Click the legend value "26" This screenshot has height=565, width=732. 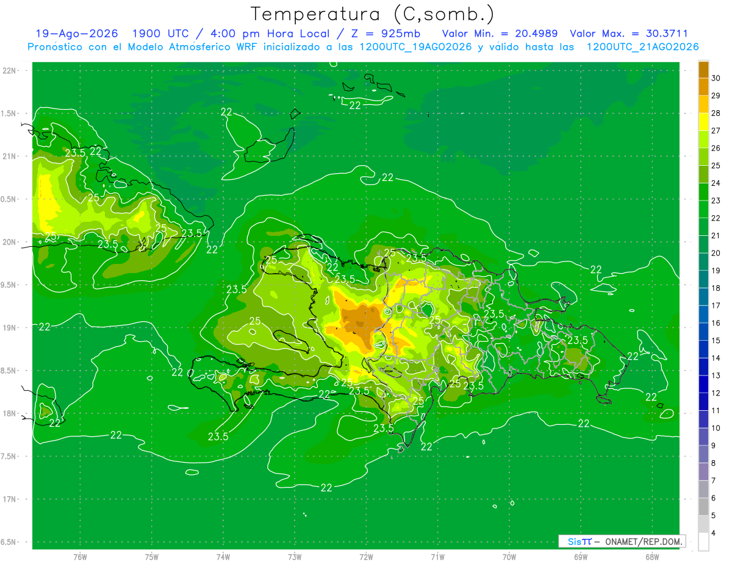tap(716, 148)
